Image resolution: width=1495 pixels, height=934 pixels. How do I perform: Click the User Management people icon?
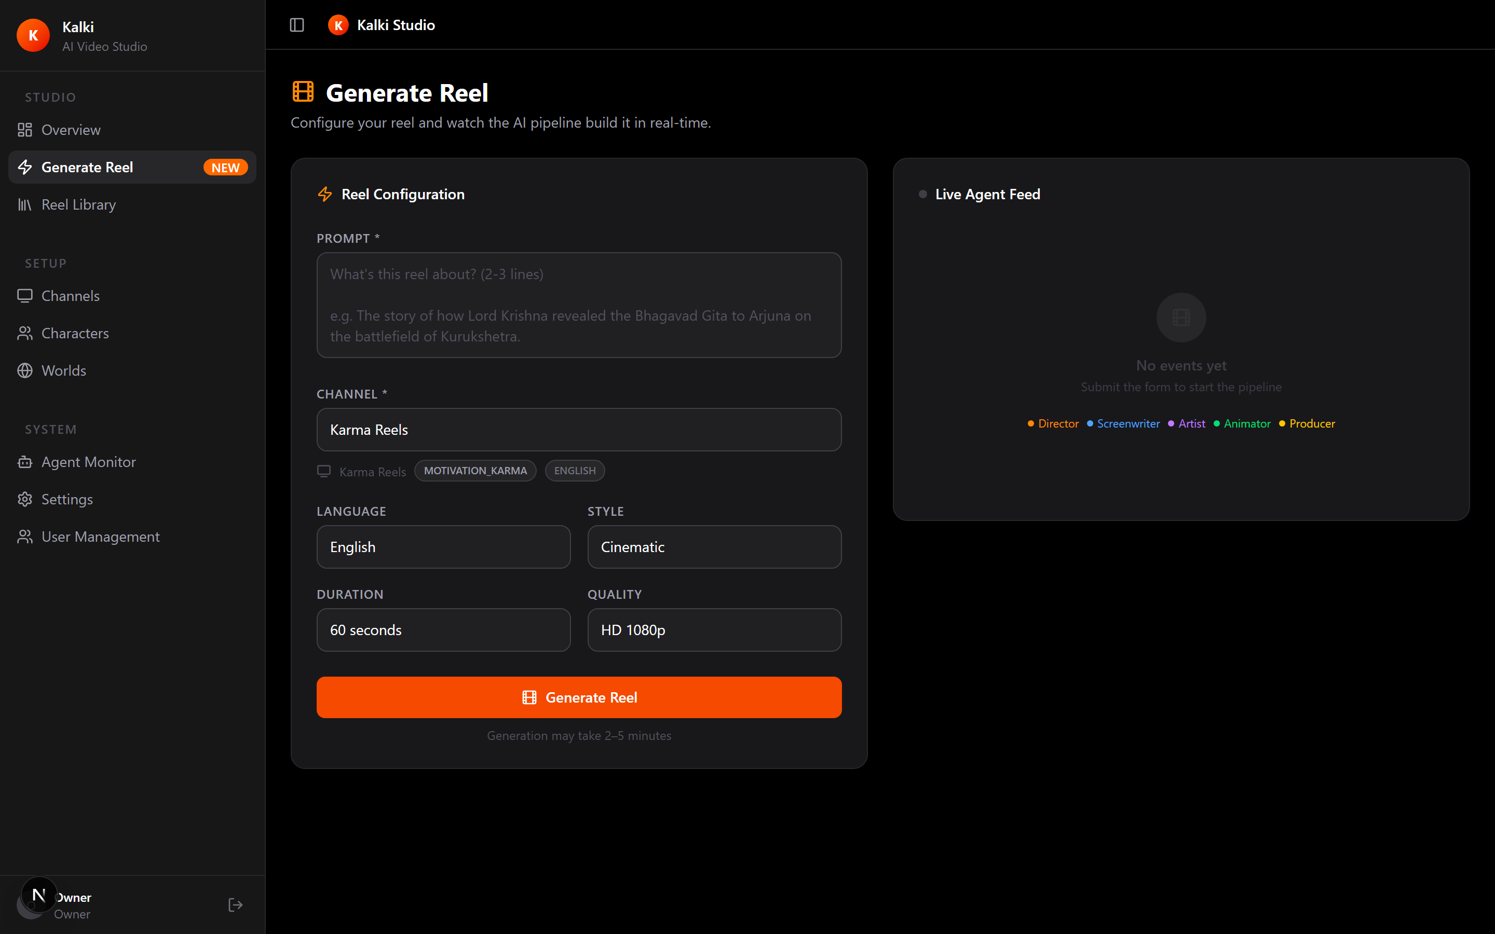click(25, 537)
